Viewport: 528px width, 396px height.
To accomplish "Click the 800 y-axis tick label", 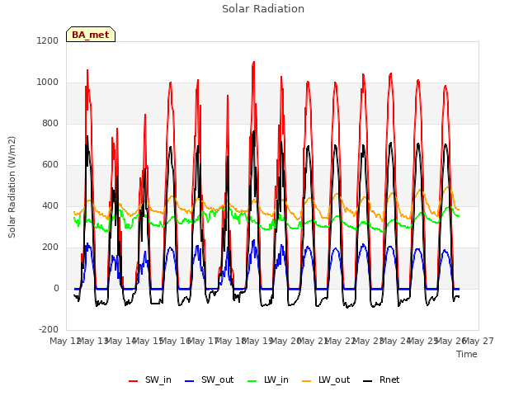I will pos(50,123).
